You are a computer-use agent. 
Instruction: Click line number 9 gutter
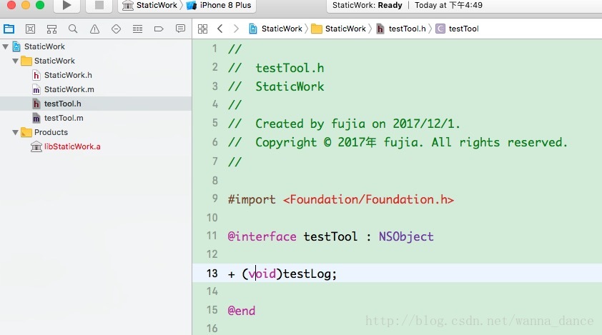215,199
